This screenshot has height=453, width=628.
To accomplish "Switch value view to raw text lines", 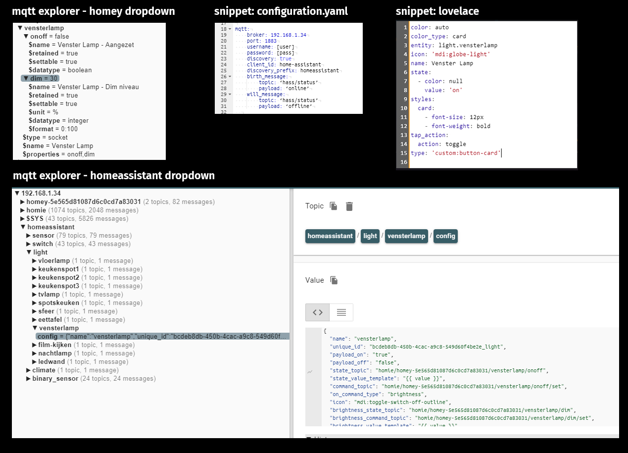I will click(341, 312).
